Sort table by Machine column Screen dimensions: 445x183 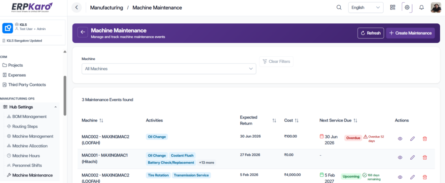(x=101, y=121)
